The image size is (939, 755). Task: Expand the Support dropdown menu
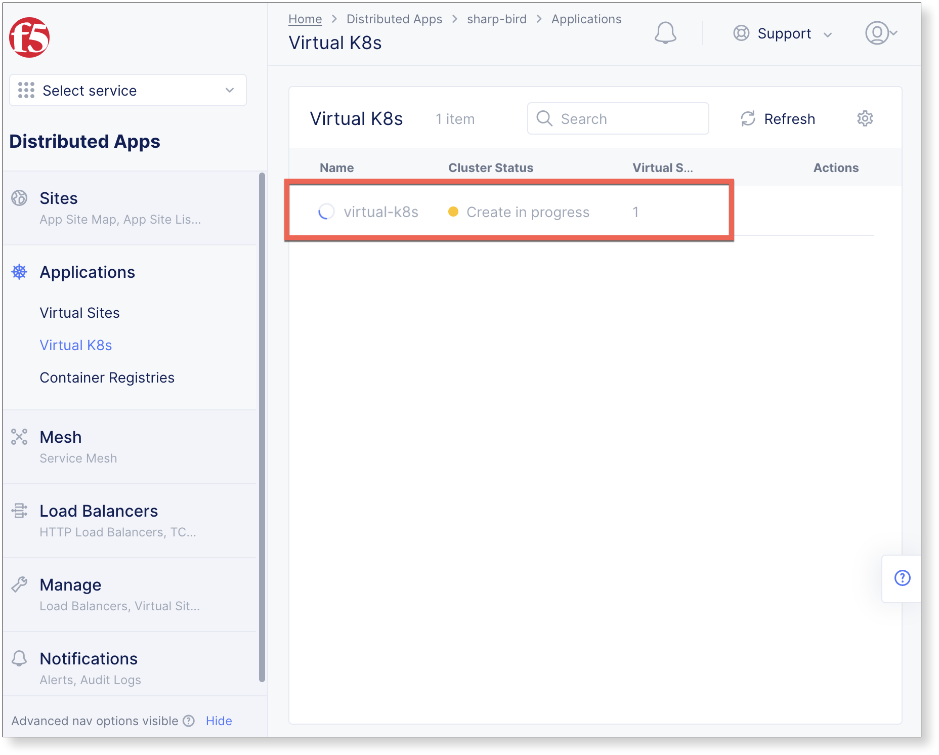(x=782, y=33)
